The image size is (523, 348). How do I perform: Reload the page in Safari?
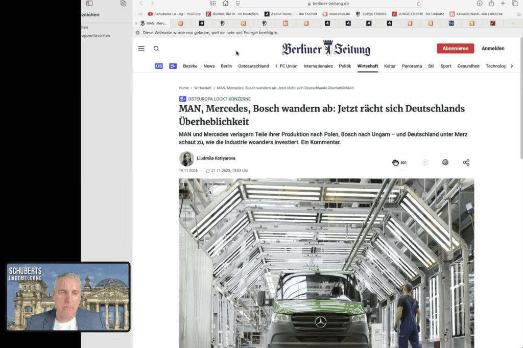419,4
